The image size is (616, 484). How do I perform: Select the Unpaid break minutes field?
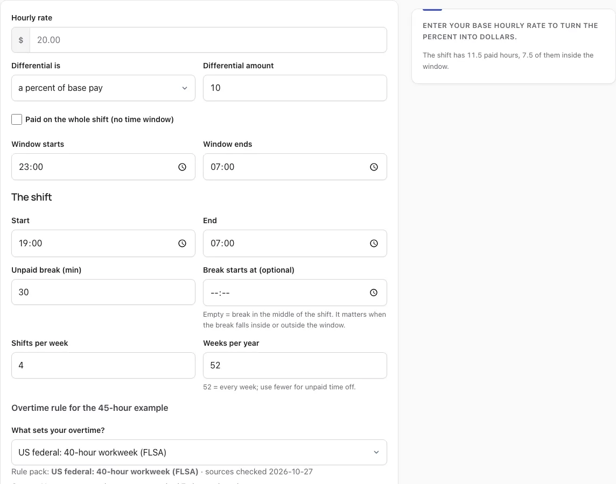coord(103,292)
